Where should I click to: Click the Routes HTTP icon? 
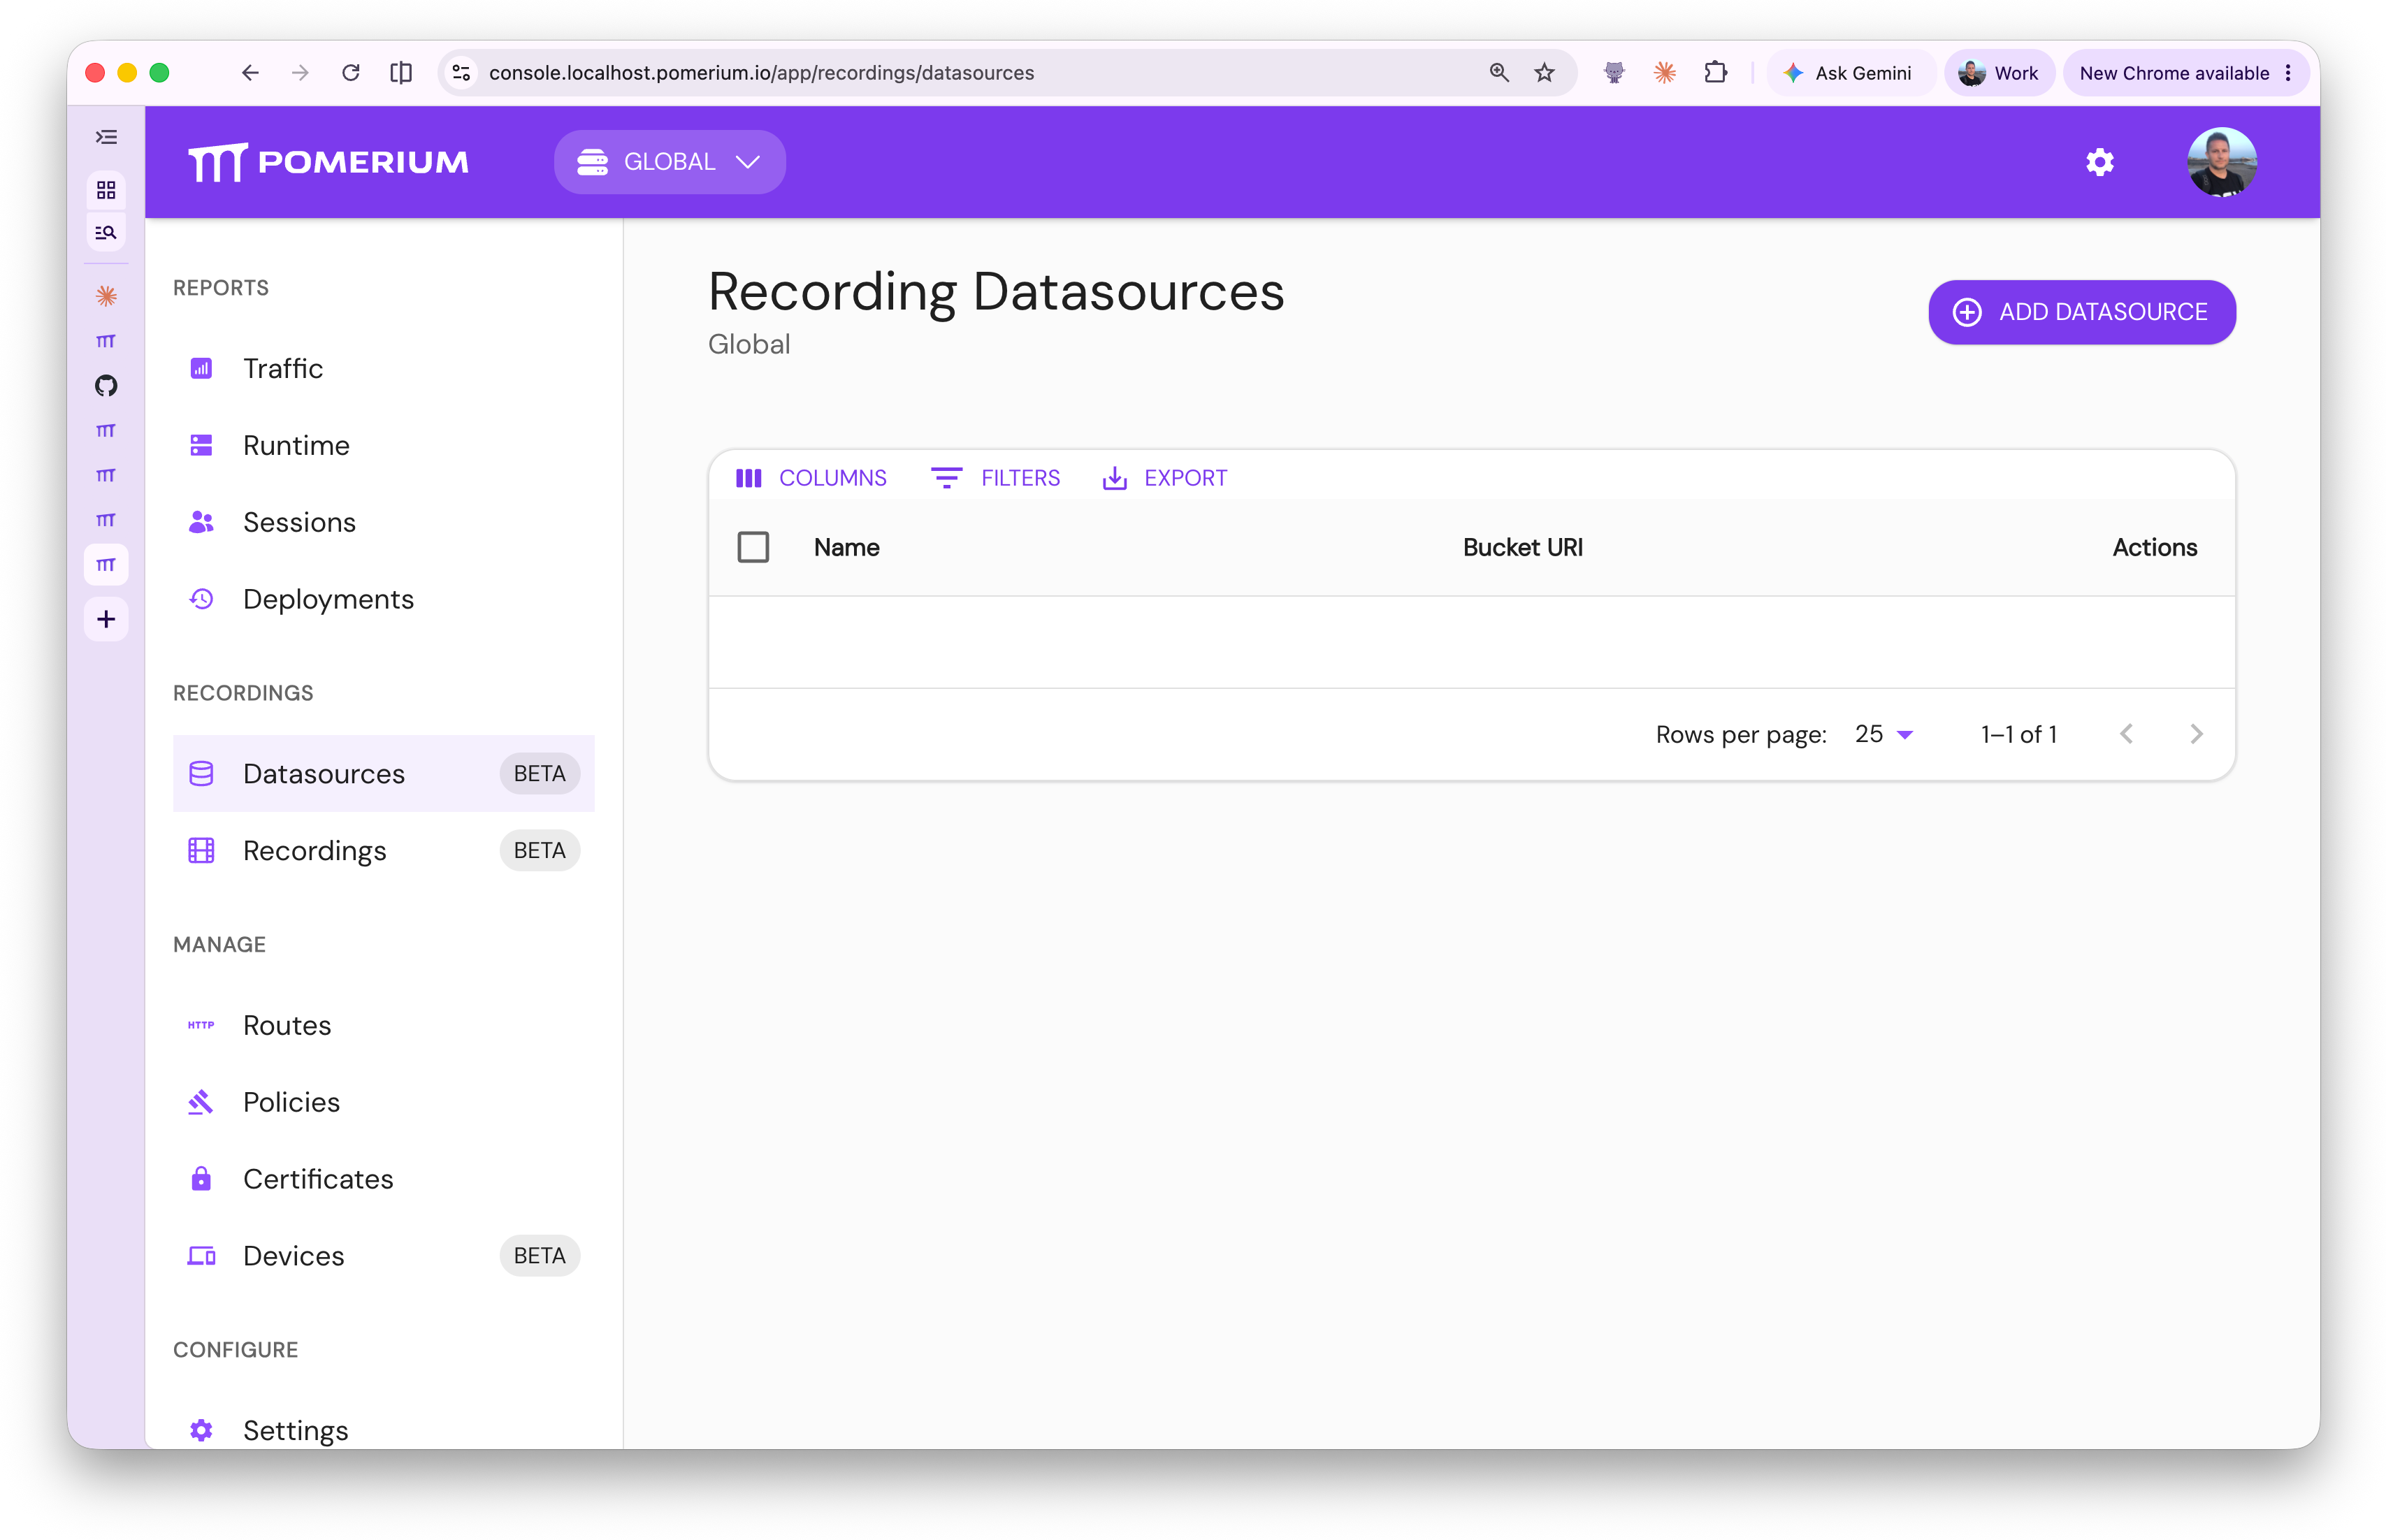pos(201,1025)
